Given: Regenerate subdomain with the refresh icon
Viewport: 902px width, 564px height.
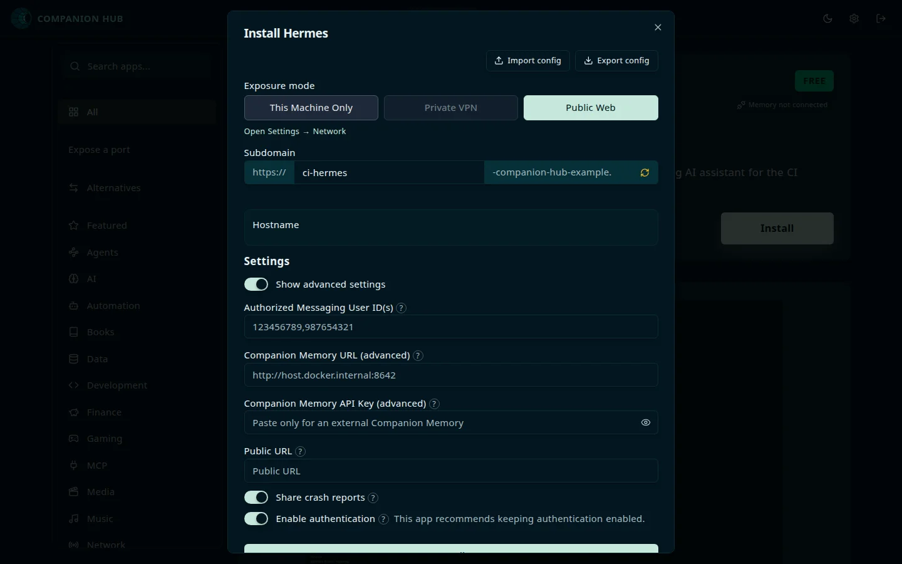Looking at the screenshot, I should pos(645,173).
